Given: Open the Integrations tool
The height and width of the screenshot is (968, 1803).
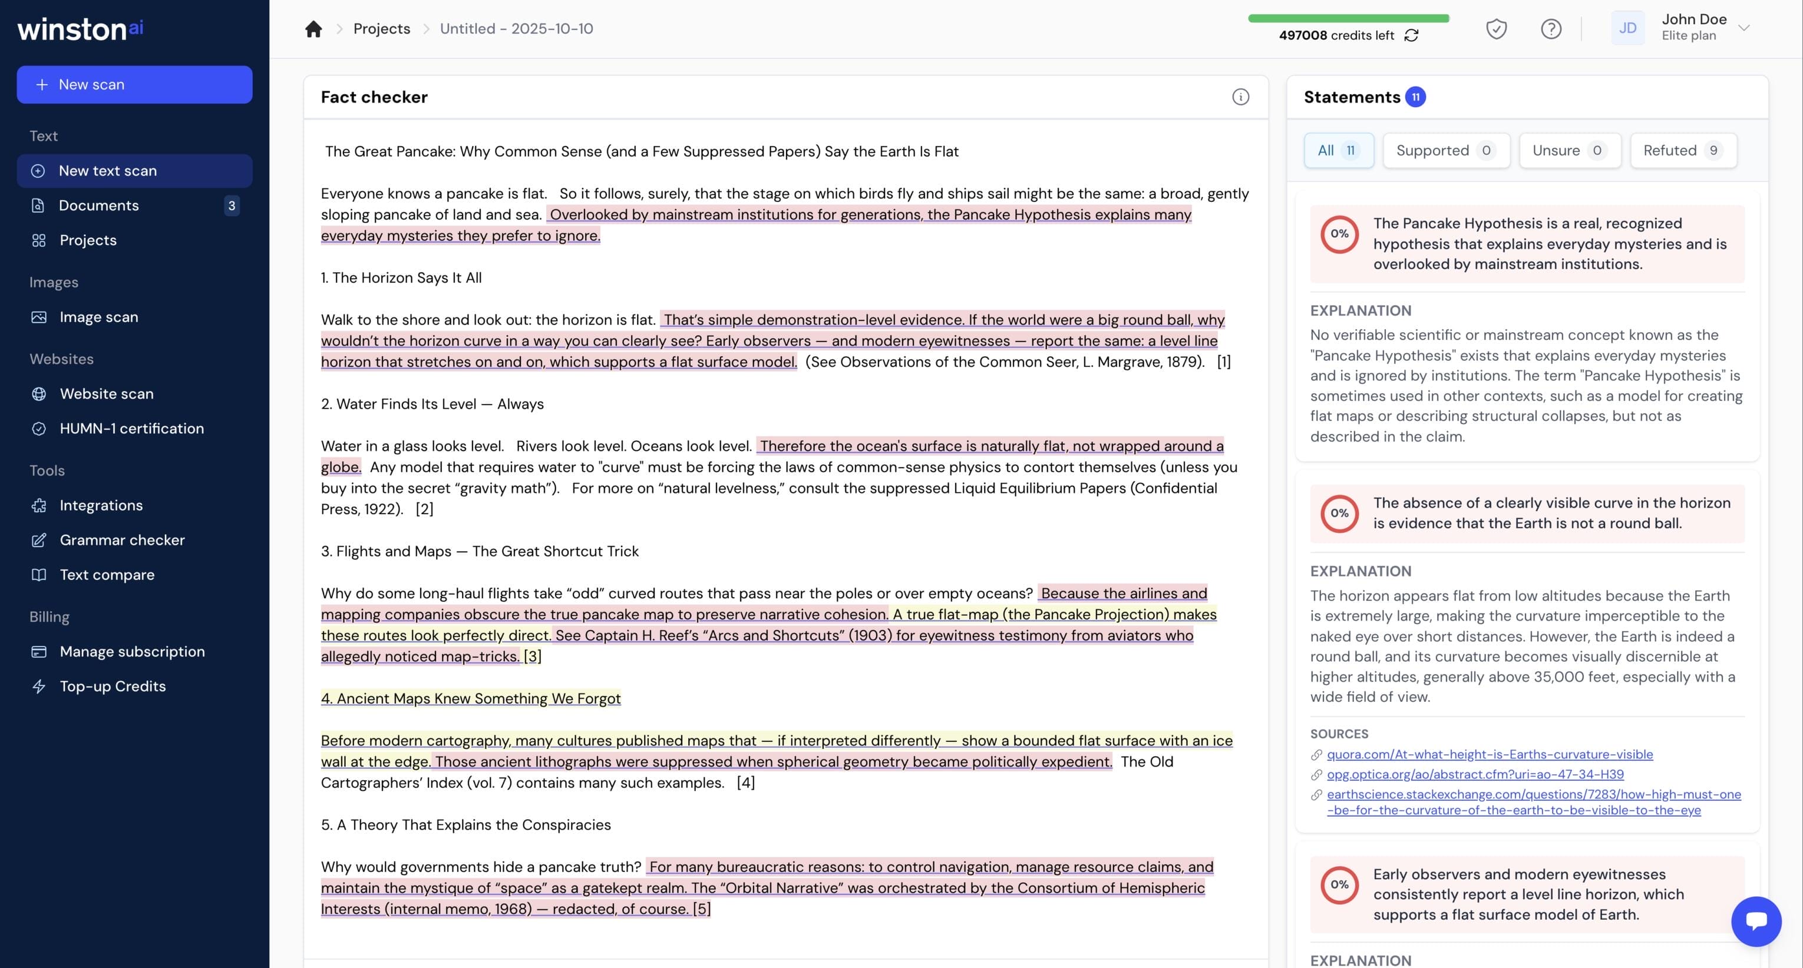Looking at the screenshot, I should [x=101, y=505].
